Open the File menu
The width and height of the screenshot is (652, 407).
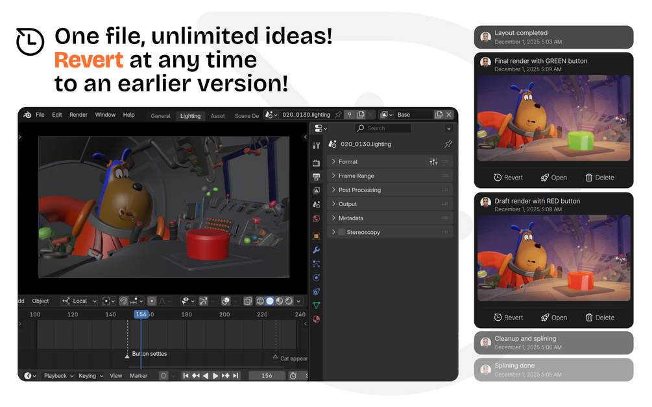40,115
